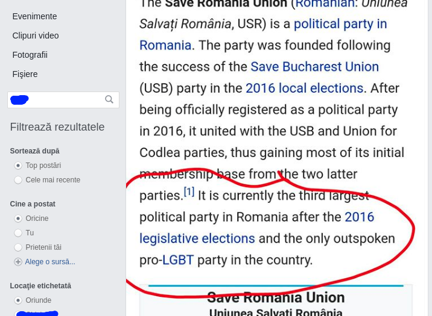Choose Tu under Cine a postat
The width and height of the screenshot is (432, 316).
tap(18, 233)
